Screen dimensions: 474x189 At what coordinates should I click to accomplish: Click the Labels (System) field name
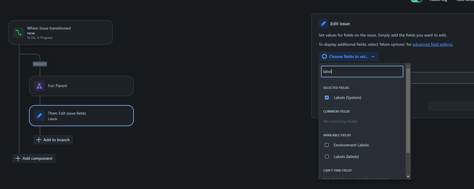click(347, 98)
